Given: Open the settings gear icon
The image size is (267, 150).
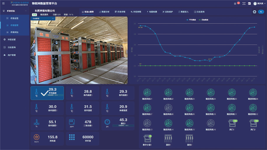Looking at the screenshot, I should pos(255,12).
